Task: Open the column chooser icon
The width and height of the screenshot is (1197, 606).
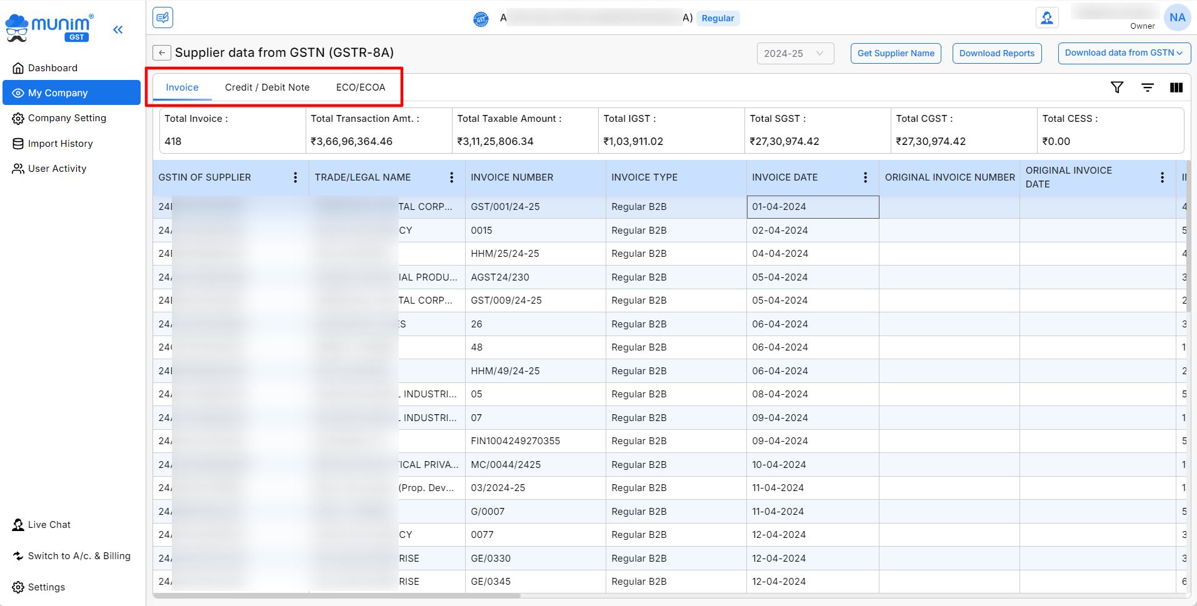Action: tap(1176, 87)
